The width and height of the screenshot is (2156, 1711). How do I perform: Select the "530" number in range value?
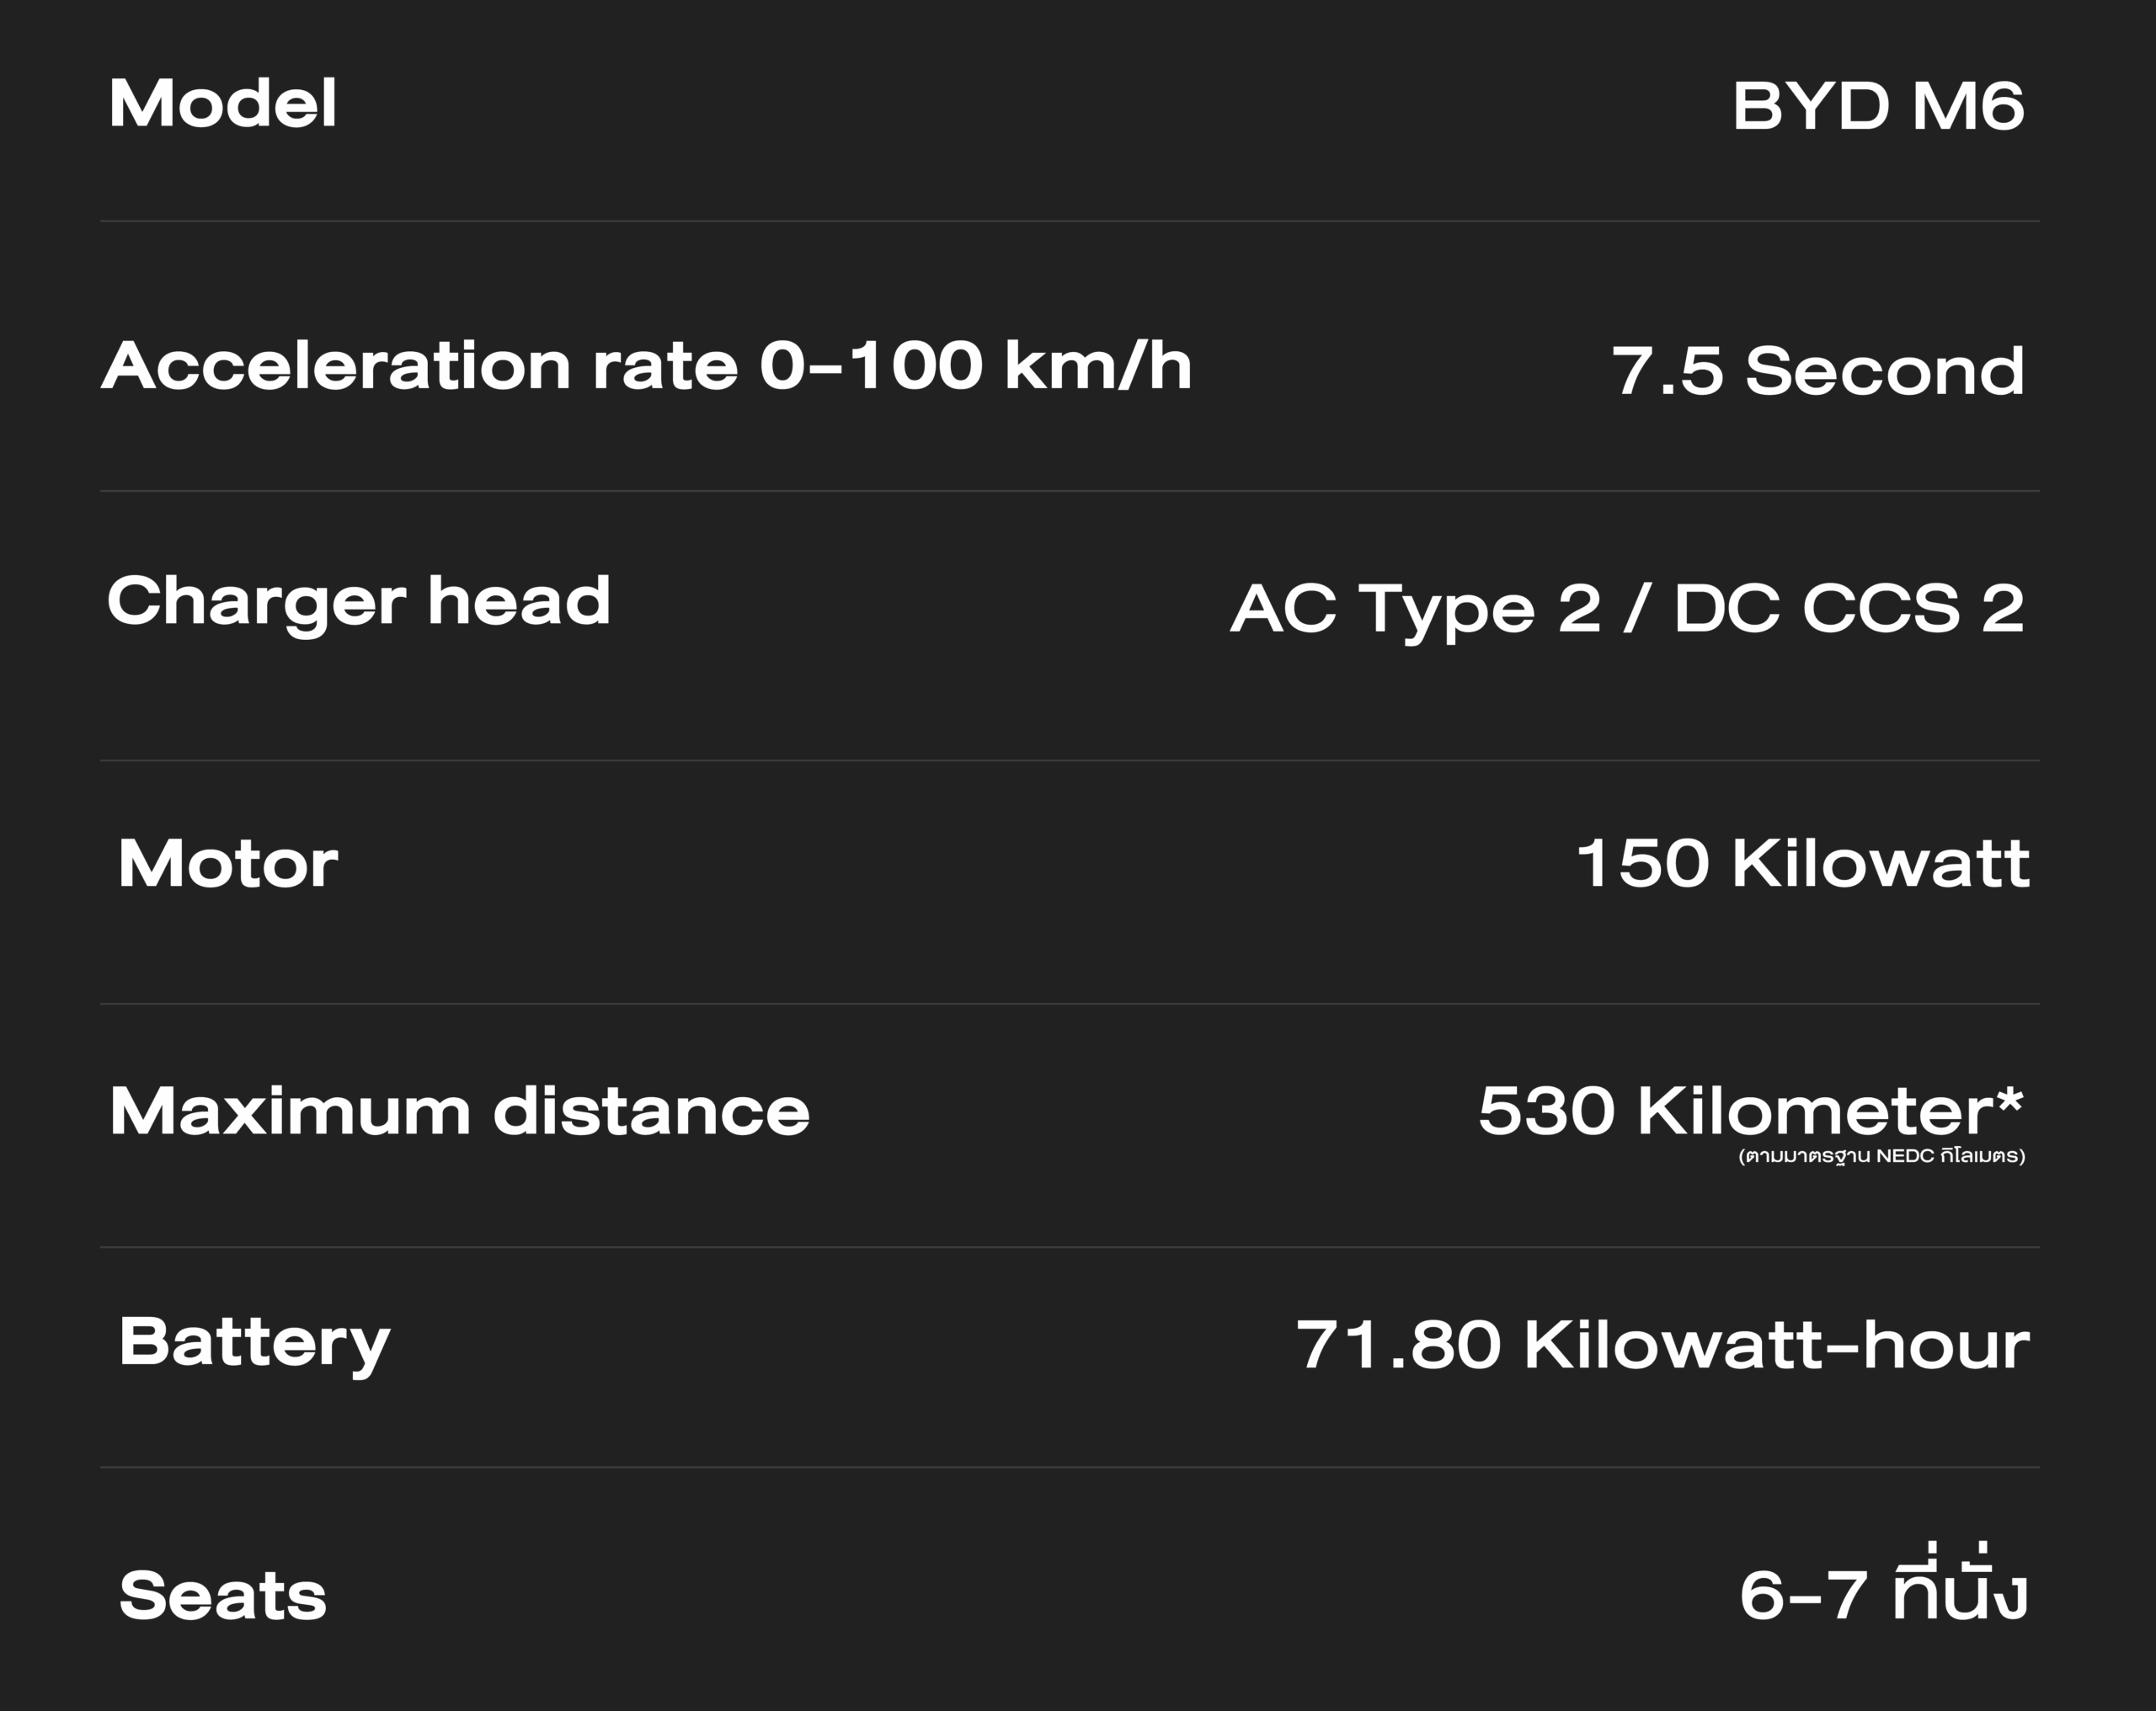1546,1111
